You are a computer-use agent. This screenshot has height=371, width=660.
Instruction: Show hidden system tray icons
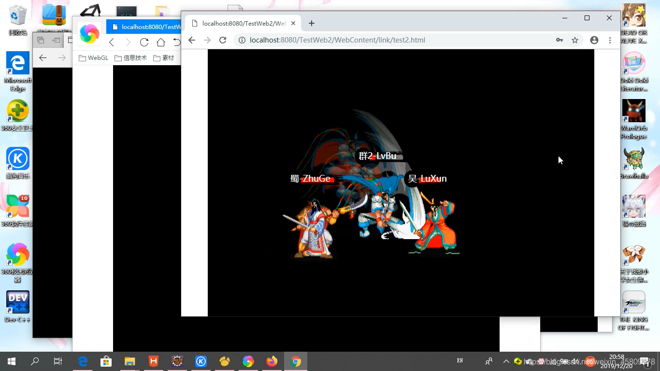pos(506,361)
